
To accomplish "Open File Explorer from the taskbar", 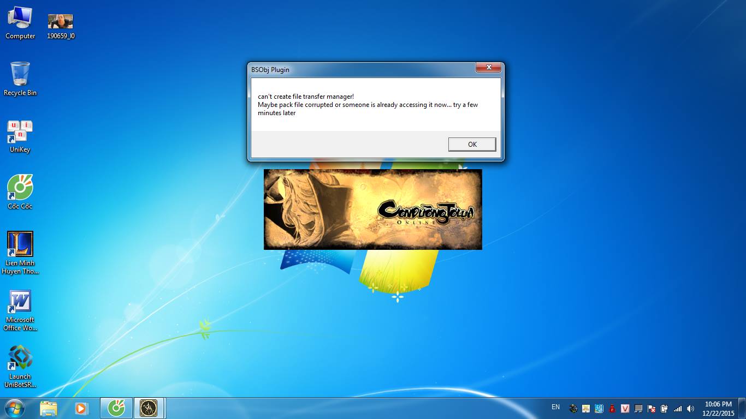I will 49,408.
